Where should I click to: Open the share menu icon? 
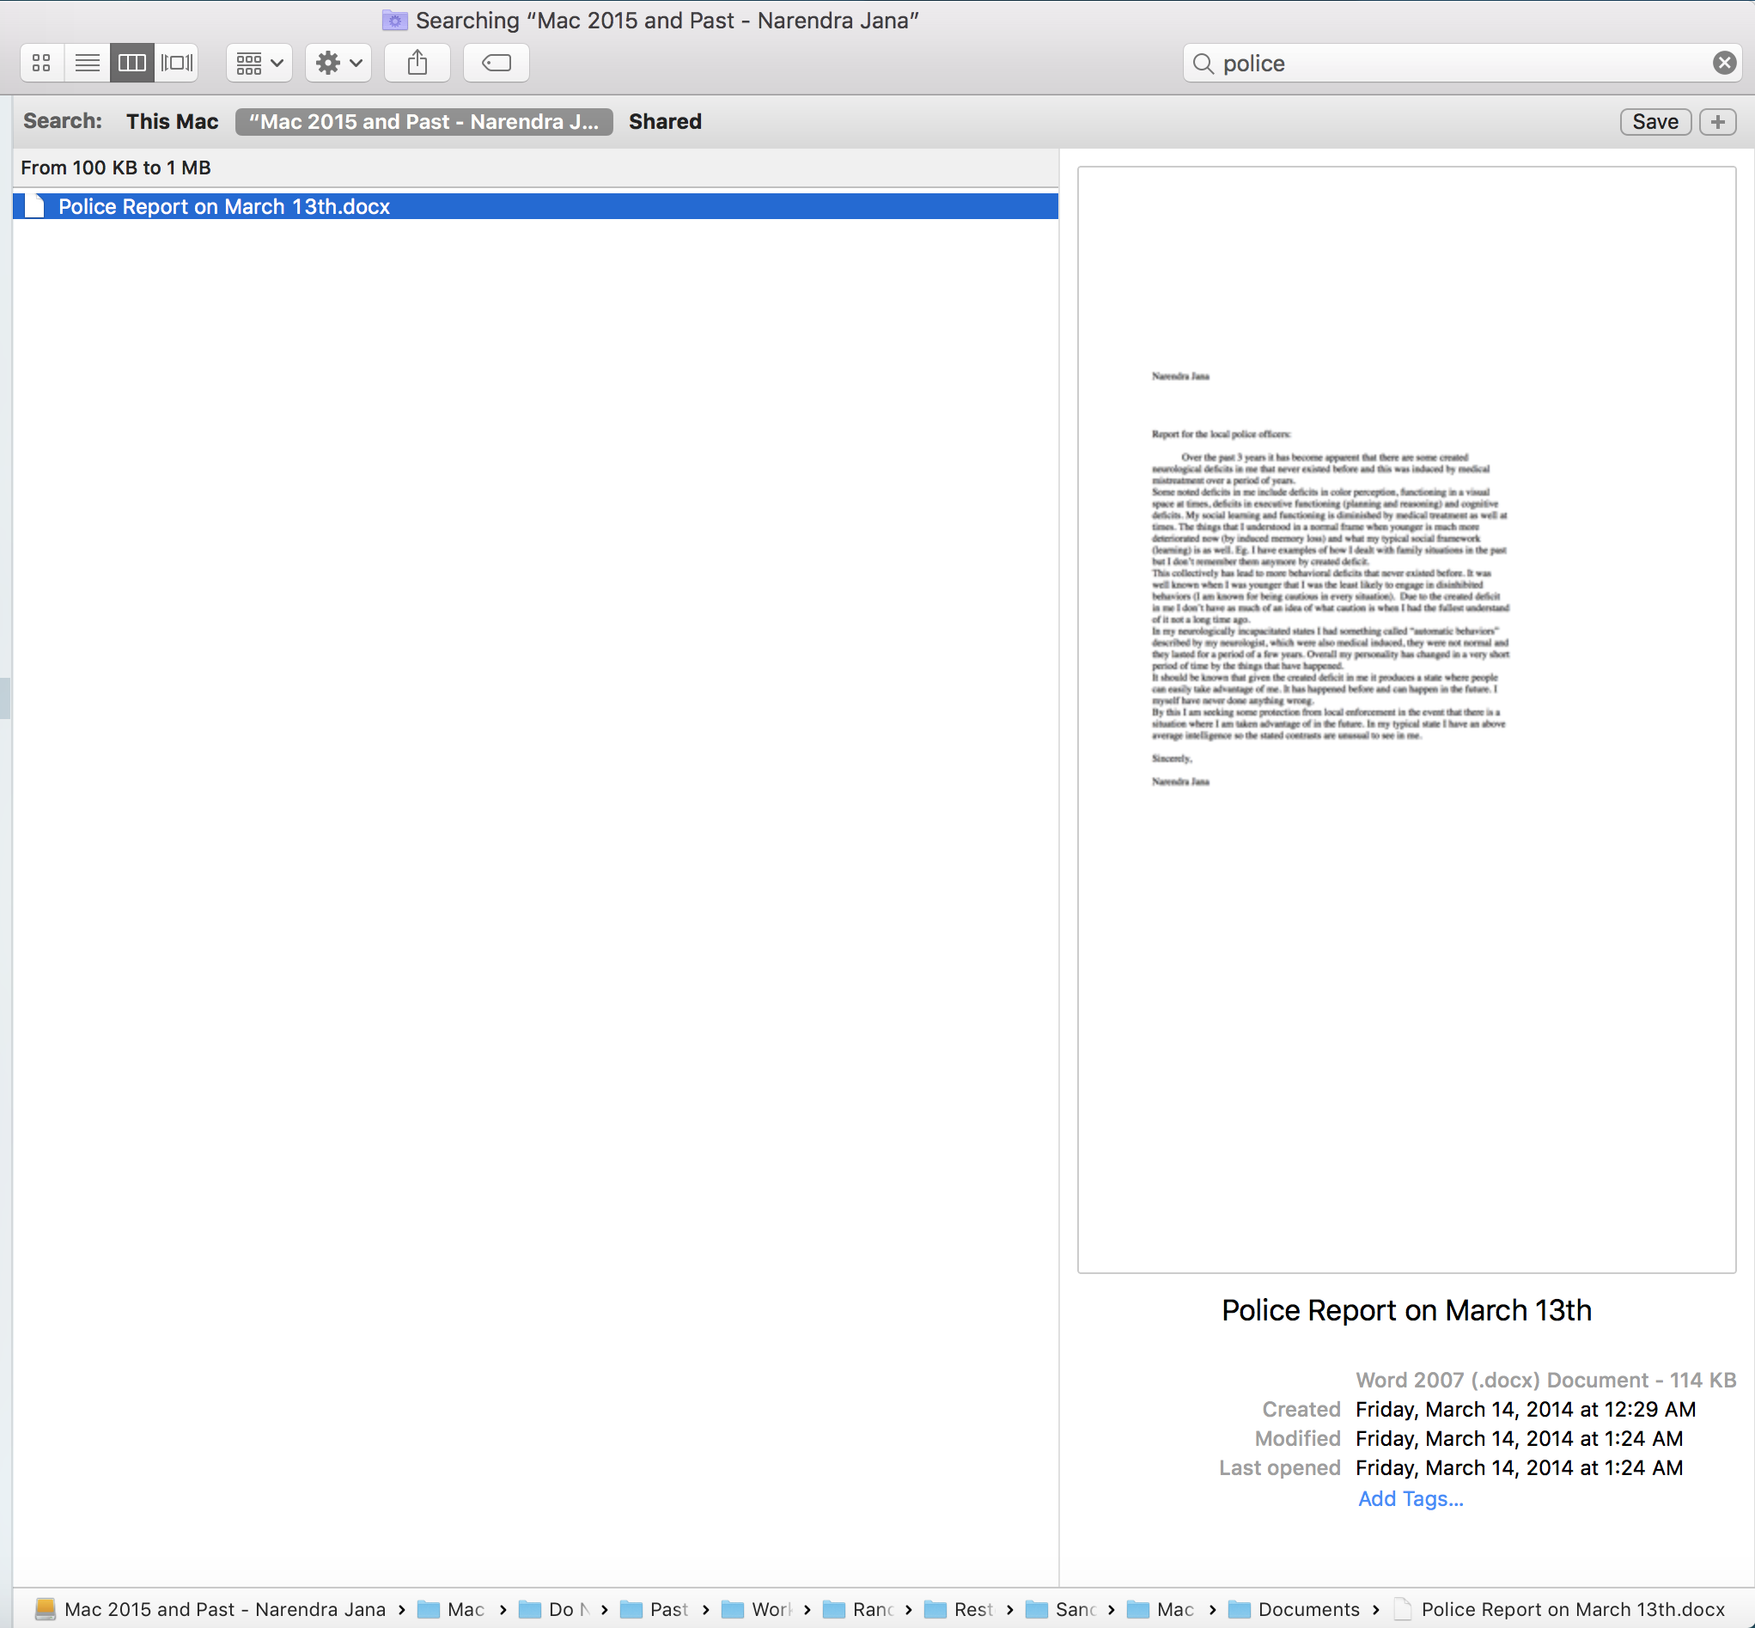click(x=417, y=63)
